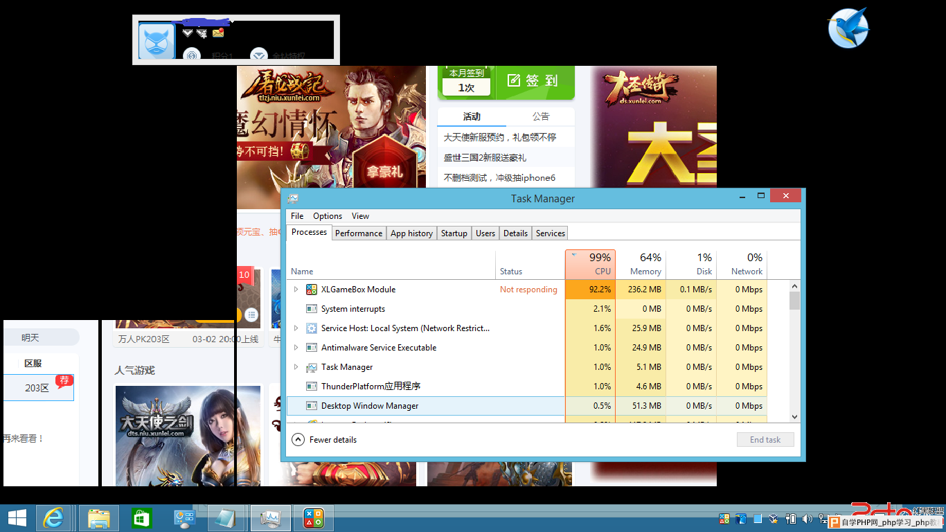Sort by the Network column header
946x532 pixels.
point(742,264)
